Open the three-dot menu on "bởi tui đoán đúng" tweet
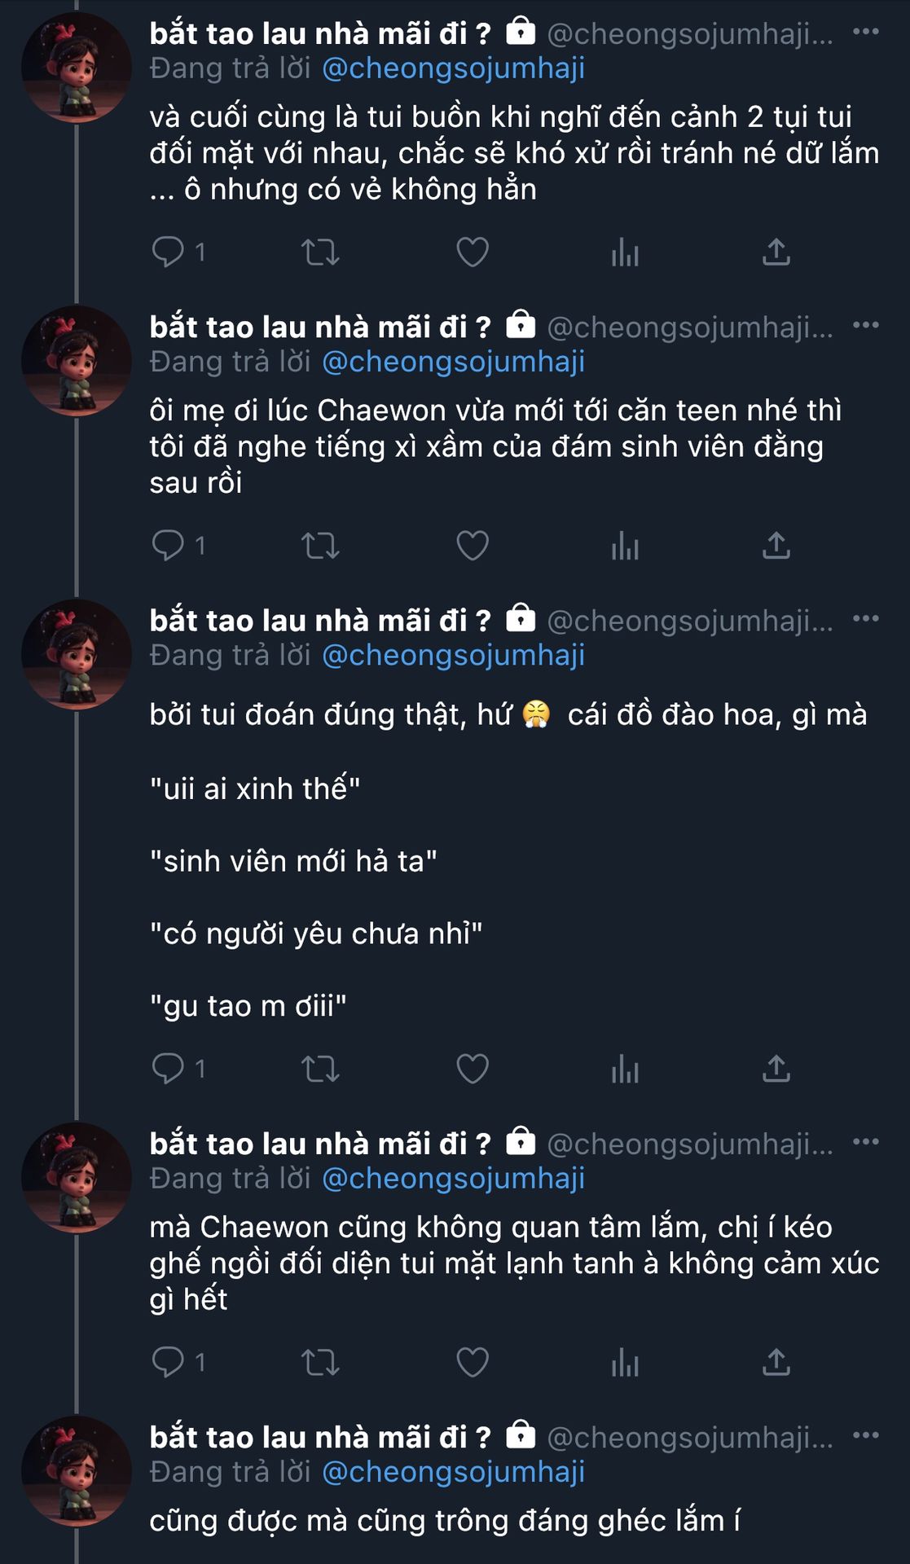Viewport: 910px width, 1564px height. tap(865, 619)
